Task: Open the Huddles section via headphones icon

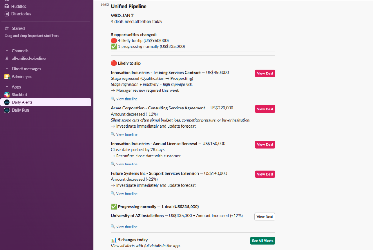Action: coord(7,6)
